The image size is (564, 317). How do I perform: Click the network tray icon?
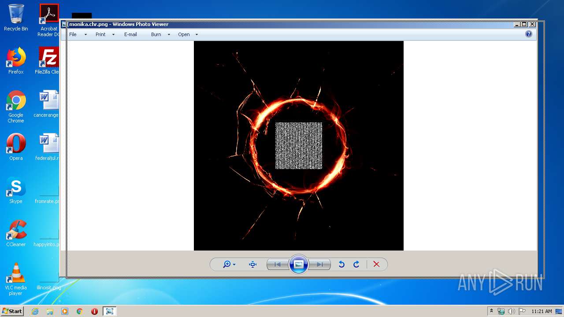[x=501, y=311]
